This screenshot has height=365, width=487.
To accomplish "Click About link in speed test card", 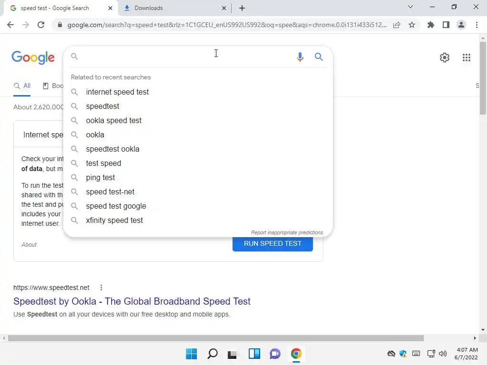I will tap(29, 245).
